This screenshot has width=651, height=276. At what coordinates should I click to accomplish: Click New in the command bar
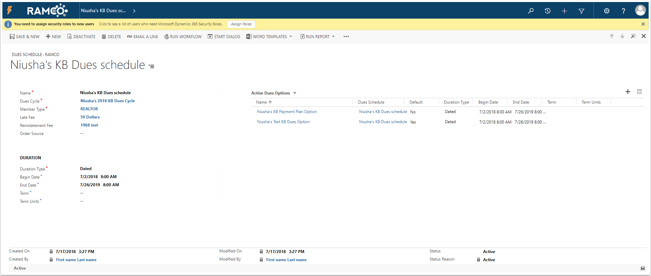[x=53, y=36]
